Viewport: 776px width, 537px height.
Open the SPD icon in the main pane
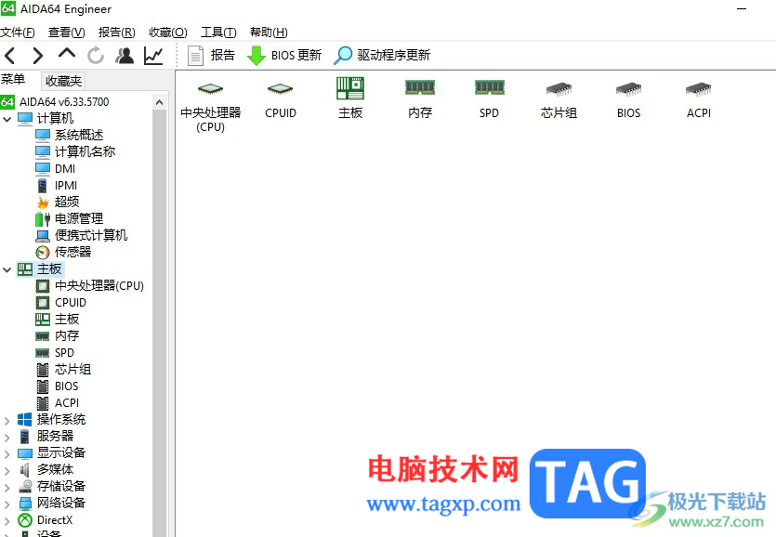pos(490,99)
